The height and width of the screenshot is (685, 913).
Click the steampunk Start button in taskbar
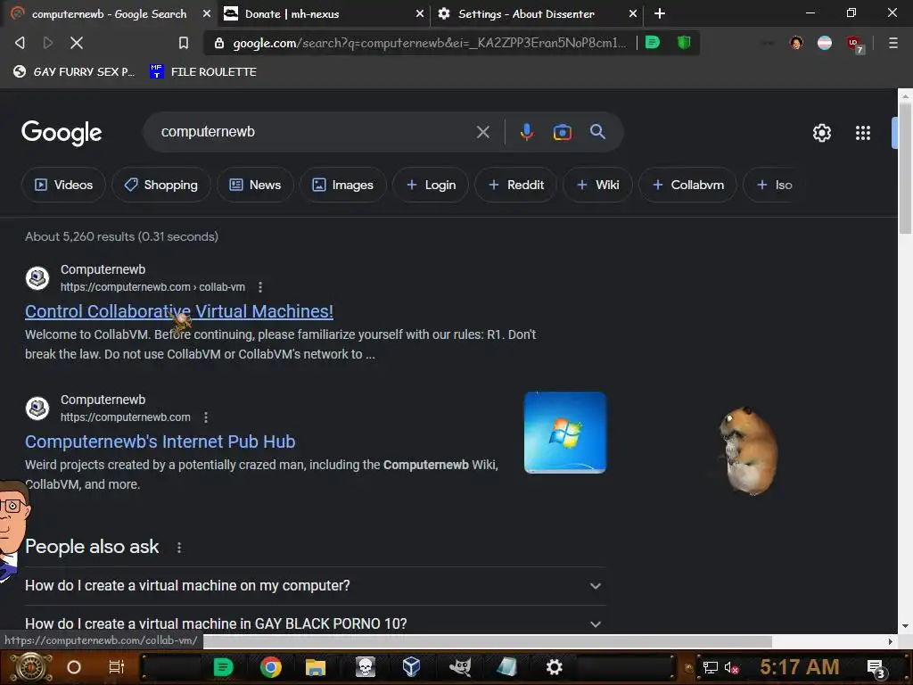[x=31, y=667]
